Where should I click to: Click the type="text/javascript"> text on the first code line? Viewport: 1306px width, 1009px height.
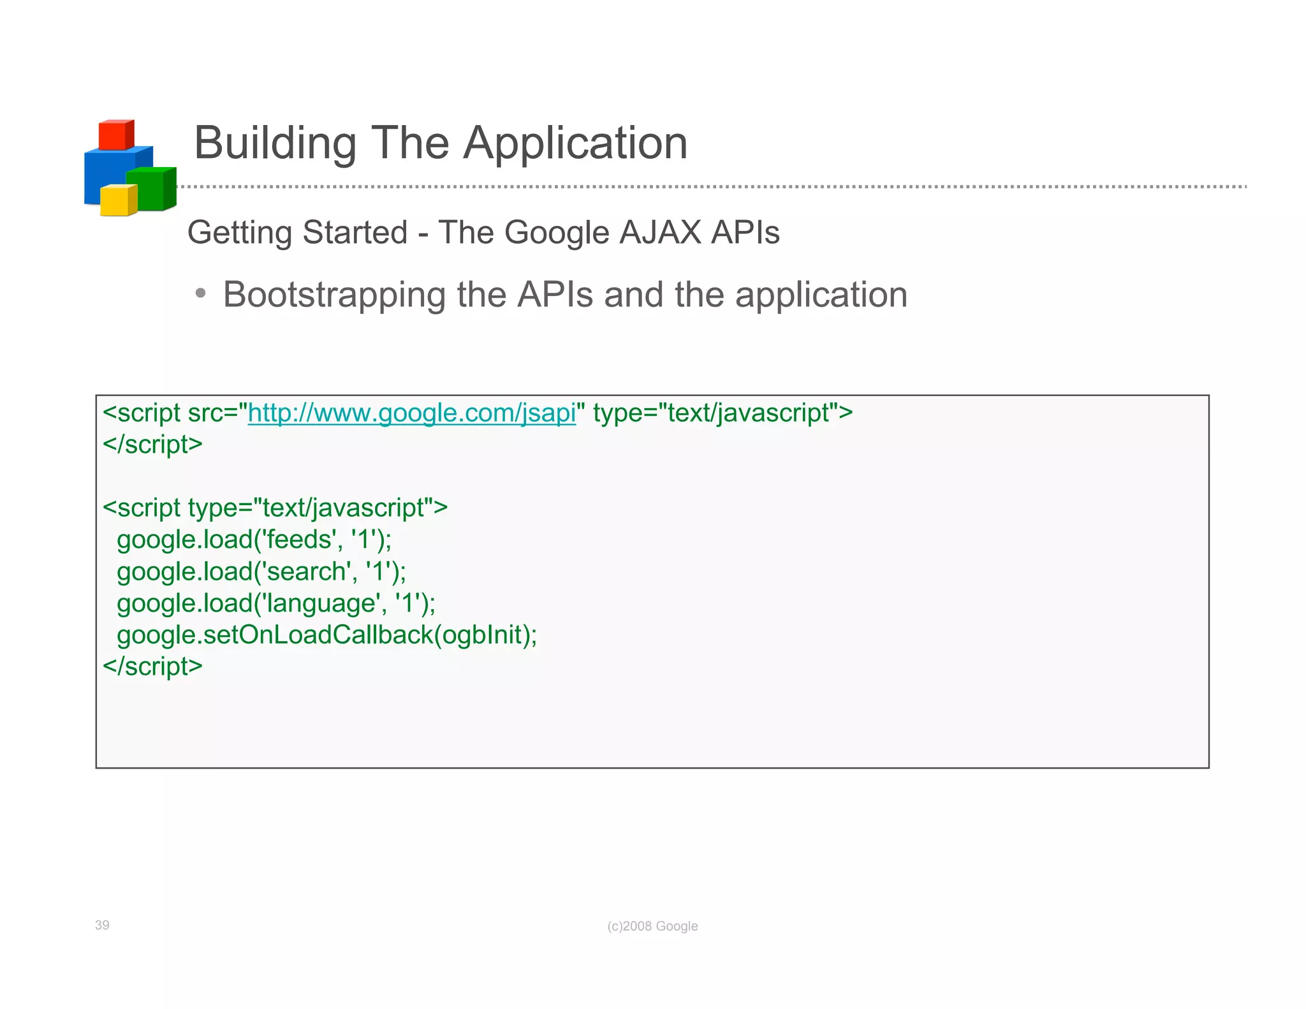pos(723,413)
